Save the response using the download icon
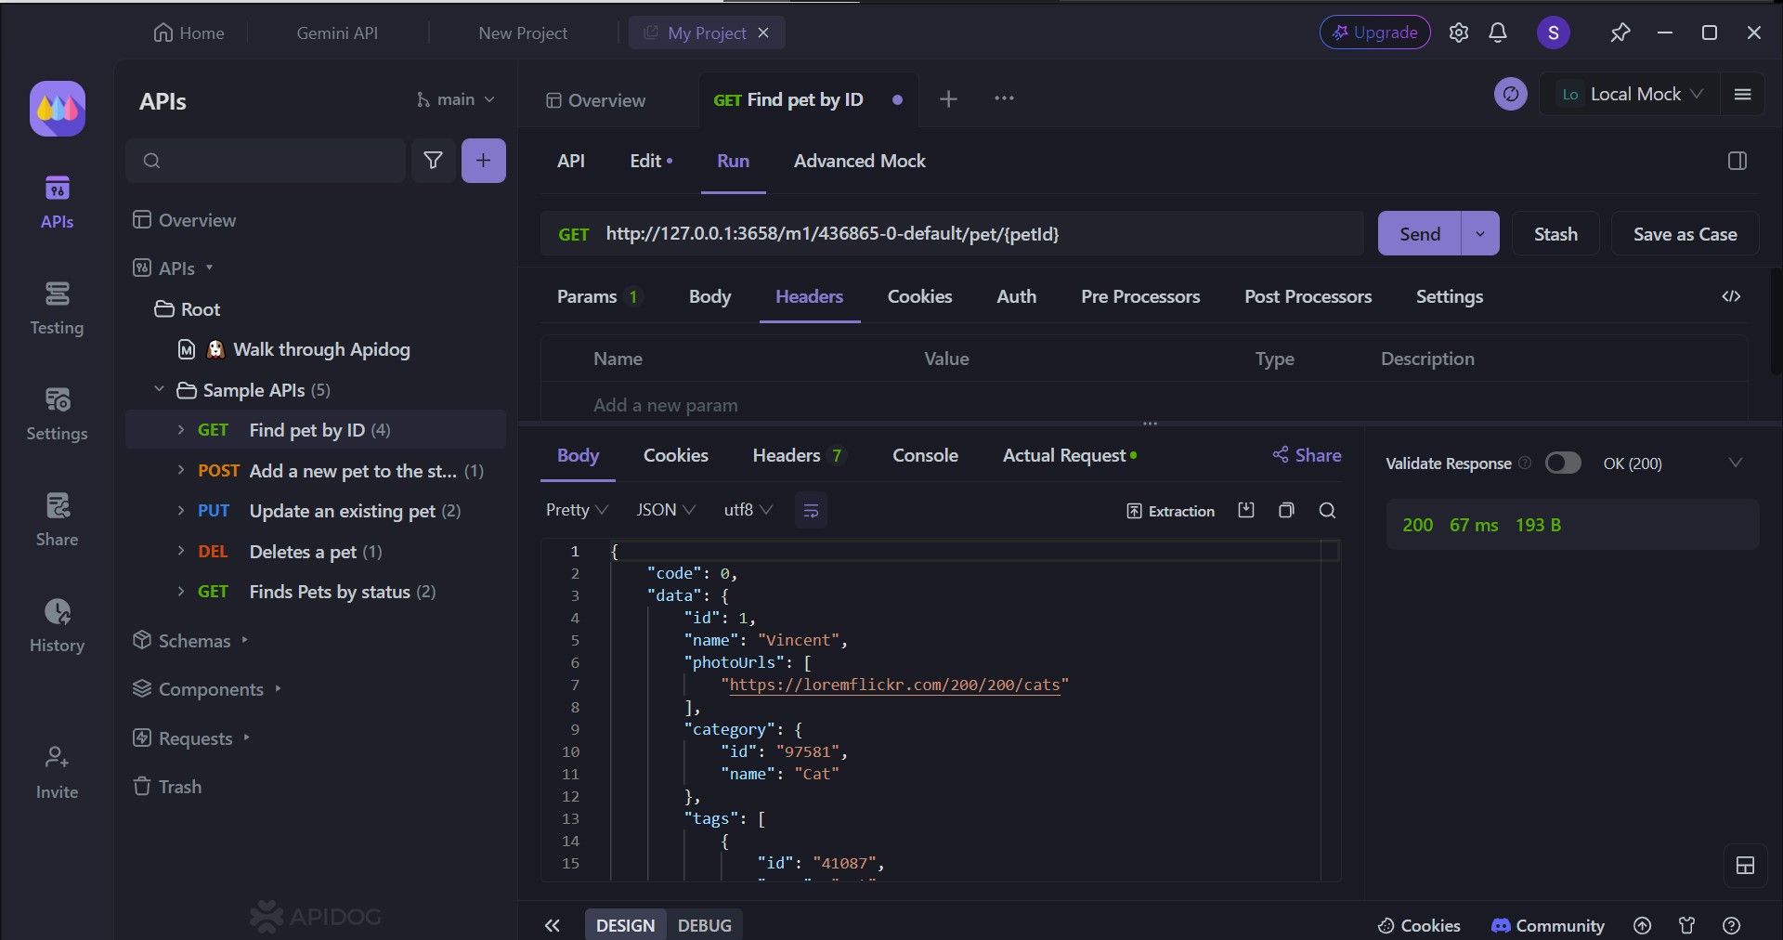This screenshot has height=940, width=1783. 1245,510
